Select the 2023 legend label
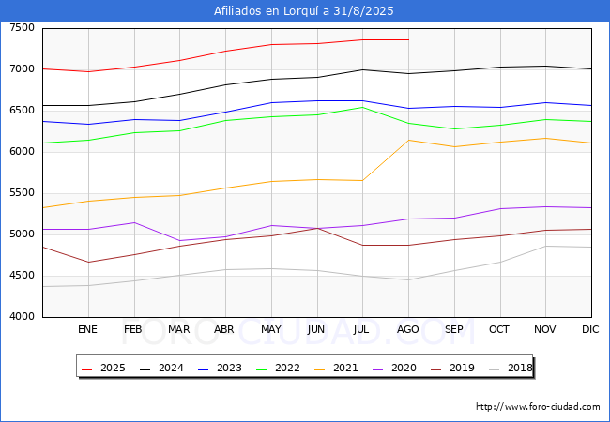This screenshot has height=422, width=610. [x=229, y=368]
